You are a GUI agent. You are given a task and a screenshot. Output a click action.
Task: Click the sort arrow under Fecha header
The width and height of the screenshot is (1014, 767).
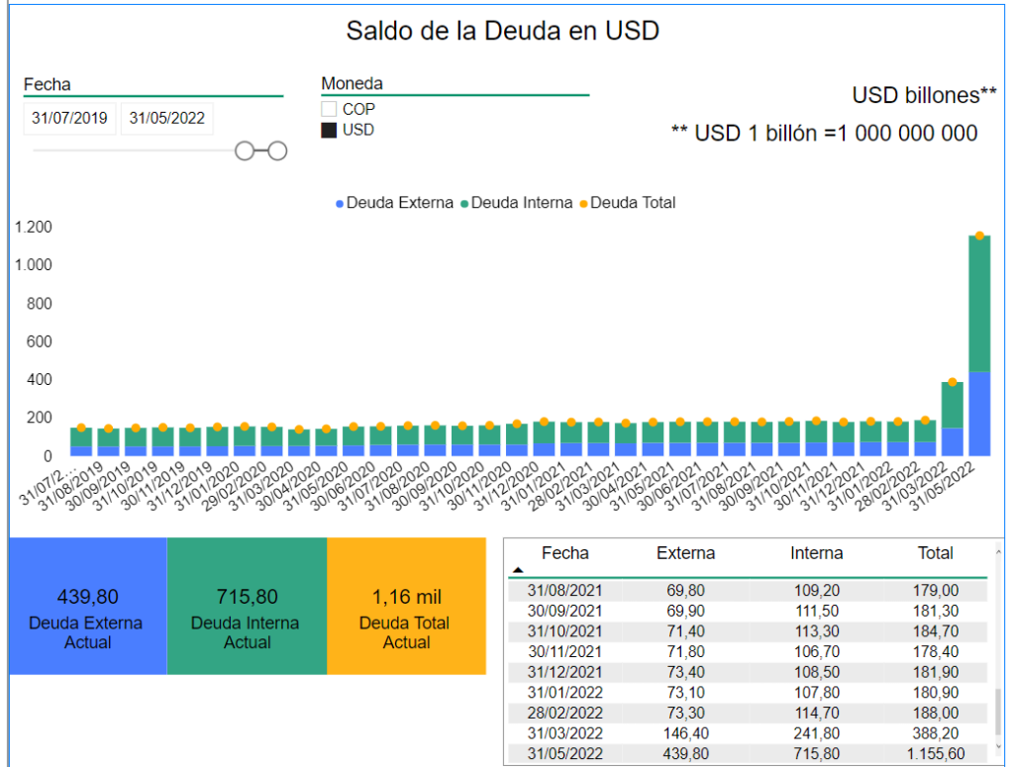(517, 570)
